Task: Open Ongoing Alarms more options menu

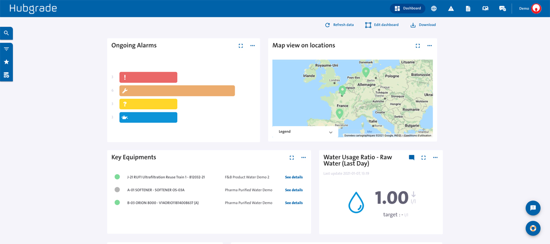Action: pos(253,46)
